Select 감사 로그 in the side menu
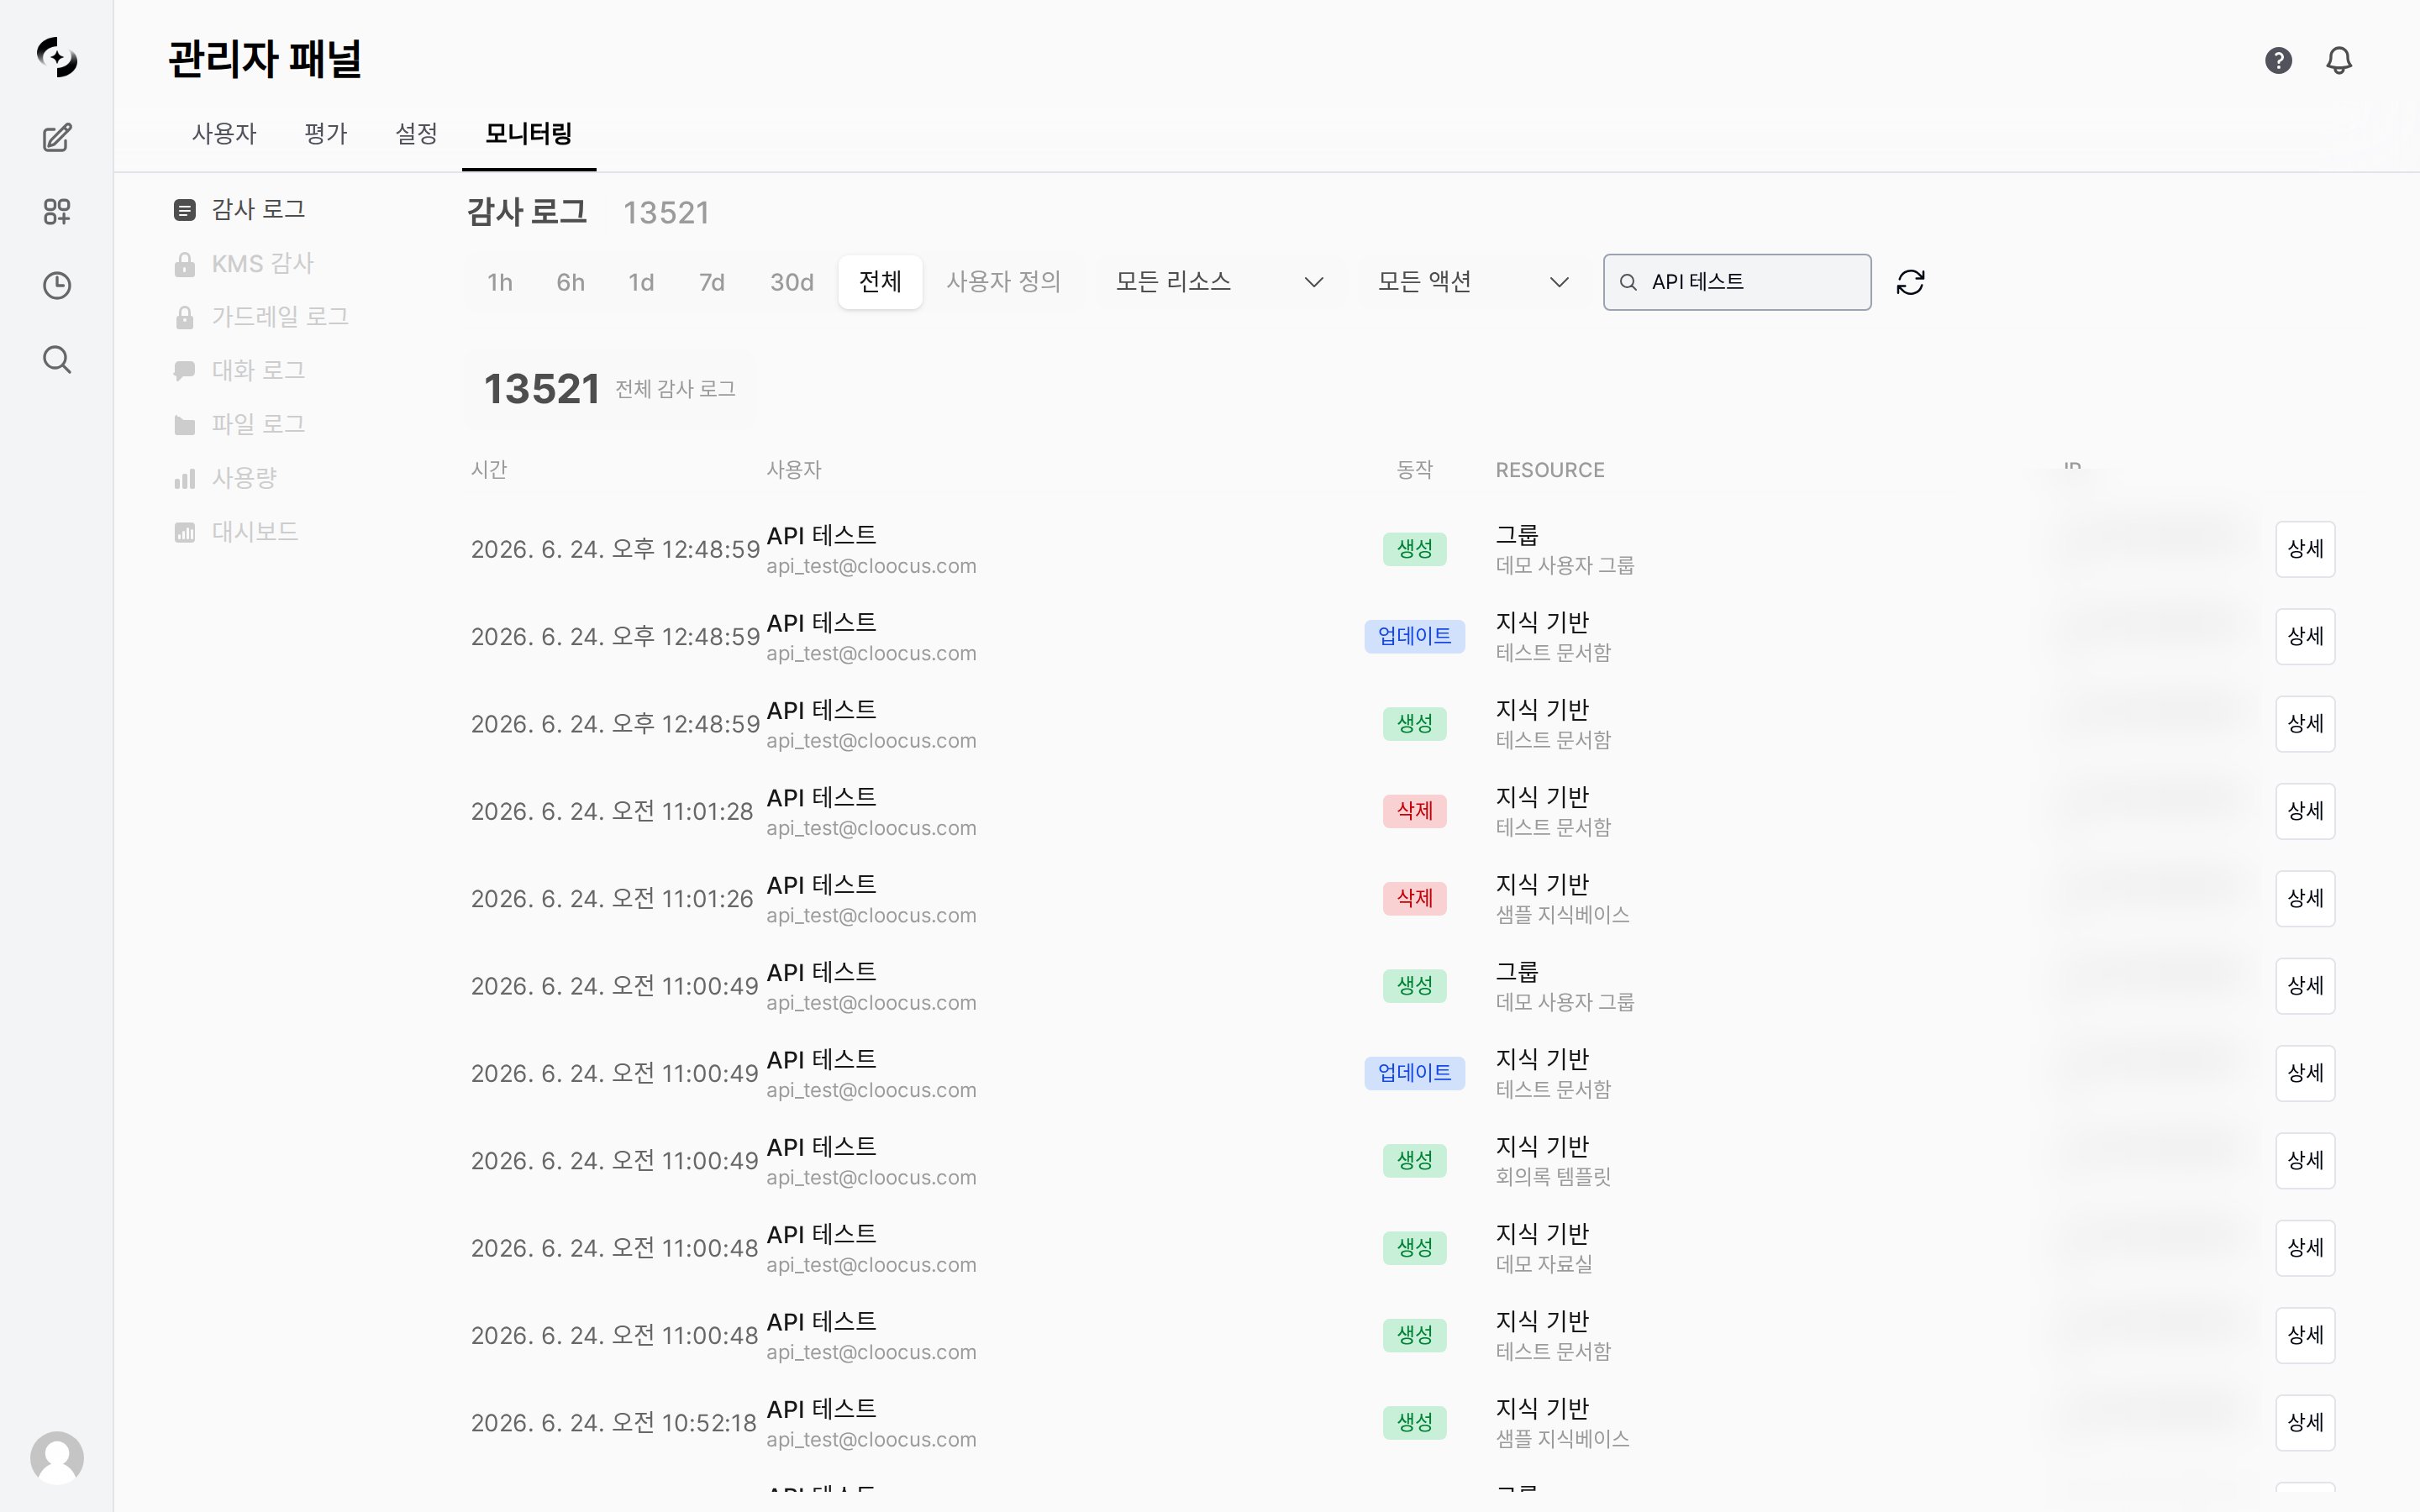The height and width of the screenshot is (1512, 2420). tap(239, 209)
